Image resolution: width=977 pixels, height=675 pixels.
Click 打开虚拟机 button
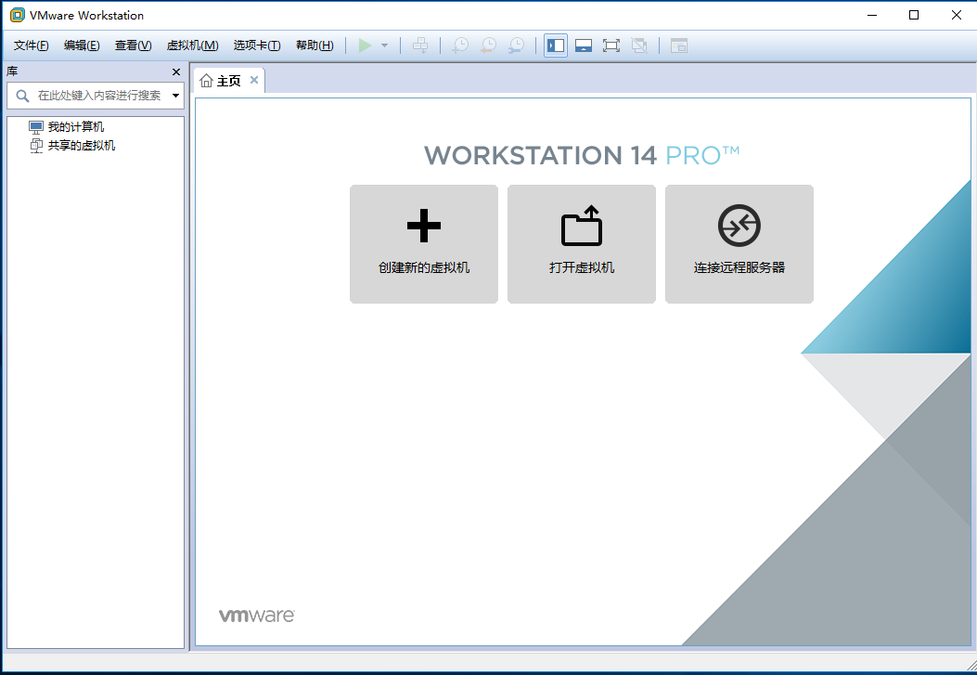[x=582, y=243]
